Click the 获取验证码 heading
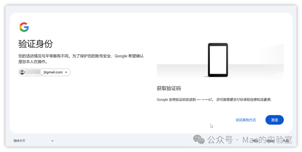302x152 pixels. point(169,88)
